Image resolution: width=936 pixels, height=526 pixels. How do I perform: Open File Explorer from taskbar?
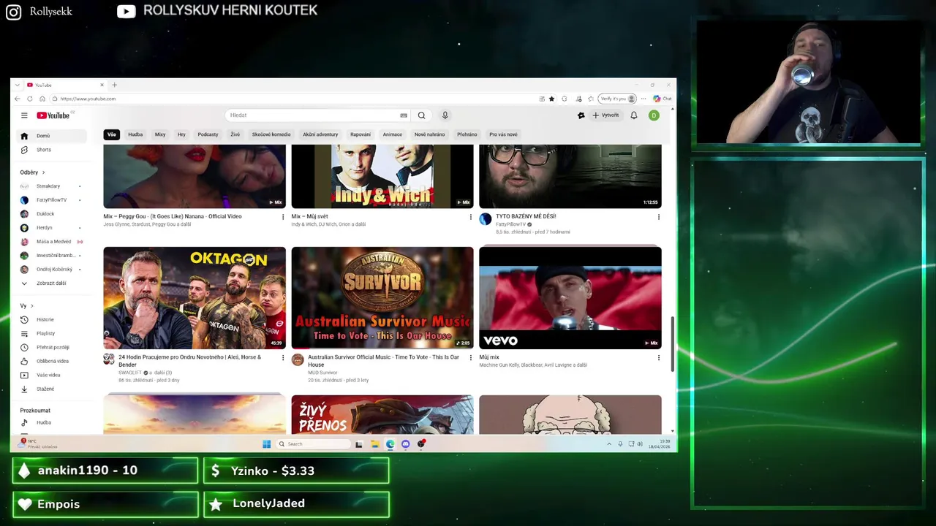pyautogui.click(x=374, y=443)
